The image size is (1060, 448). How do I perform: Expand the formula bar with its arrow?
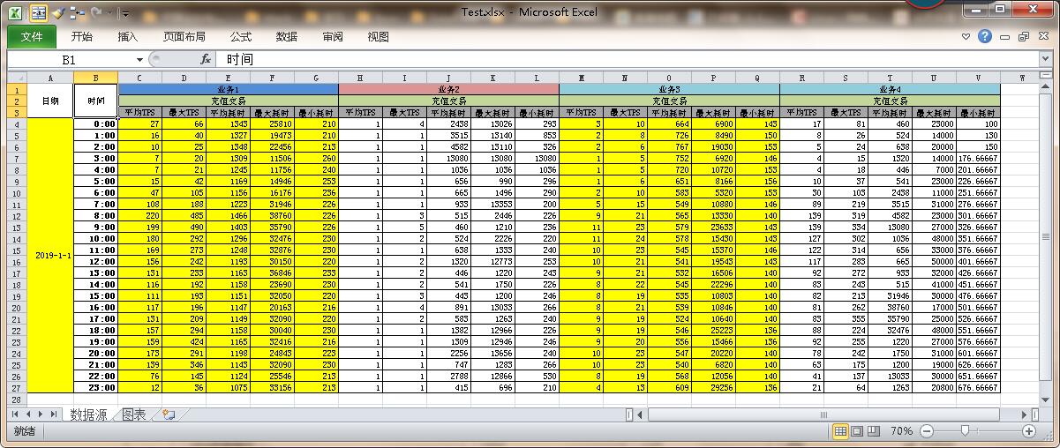point(1045,59)
